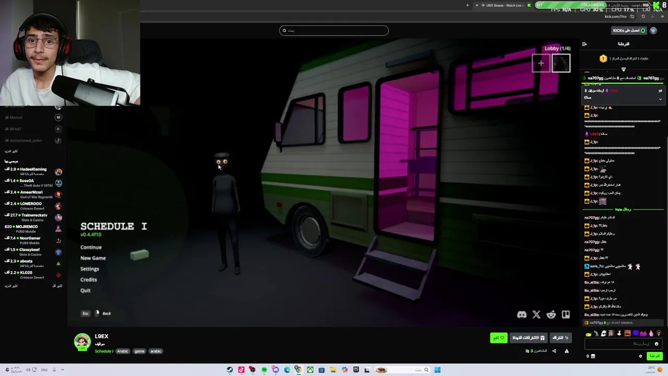Viewport: 668px width, 376px height.
Task: Select Continue in Schedule I menu
Action: click(91, 247)
